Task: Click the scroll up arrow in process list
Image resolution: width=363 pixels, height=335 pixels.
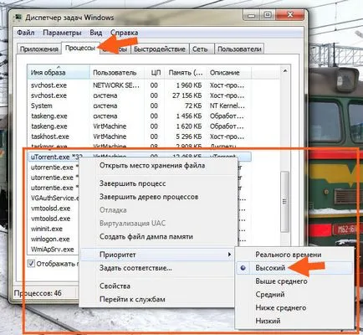Action: point(285,71)
